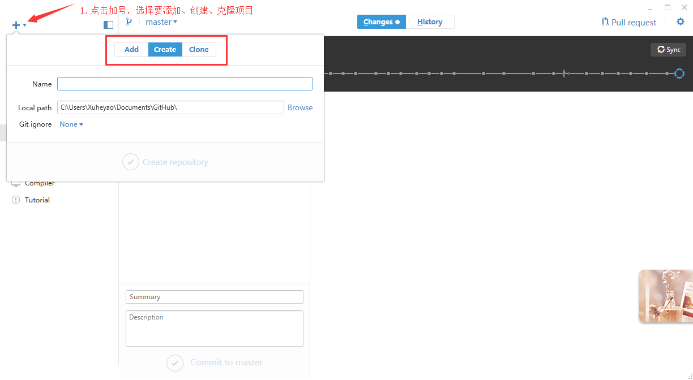Click the floating picture thumbnail
The image size is (693, 380).
666,296
